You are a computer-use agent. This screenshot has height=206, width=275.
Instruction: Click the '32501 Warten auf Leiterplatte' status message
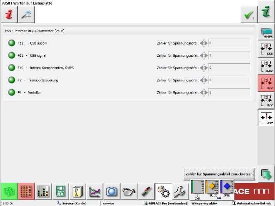pyautogui.click(x=27, y=3)
